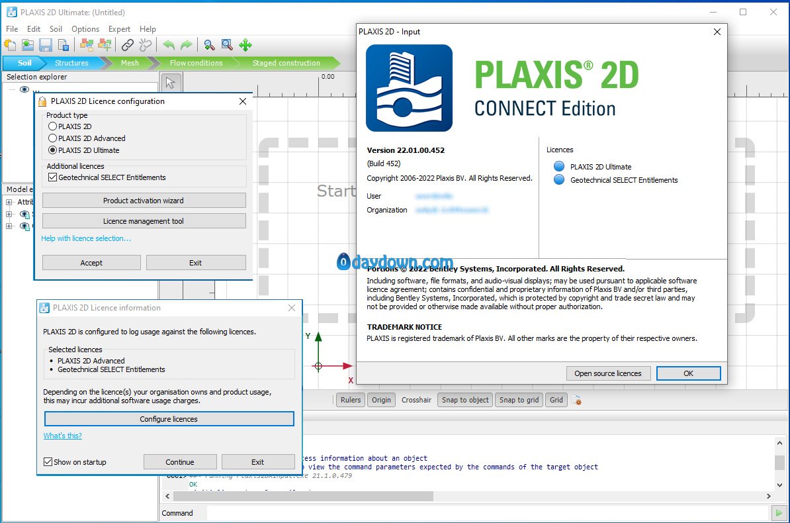Screen dimensions: 790x523
Task: Select the plain PLAXIS 2D product type
Action: [52, 126]
